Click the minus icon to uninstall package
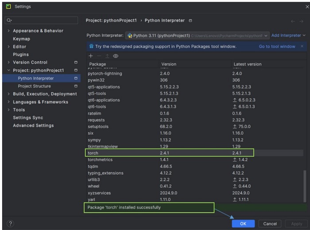 click(x=99, y=56)
